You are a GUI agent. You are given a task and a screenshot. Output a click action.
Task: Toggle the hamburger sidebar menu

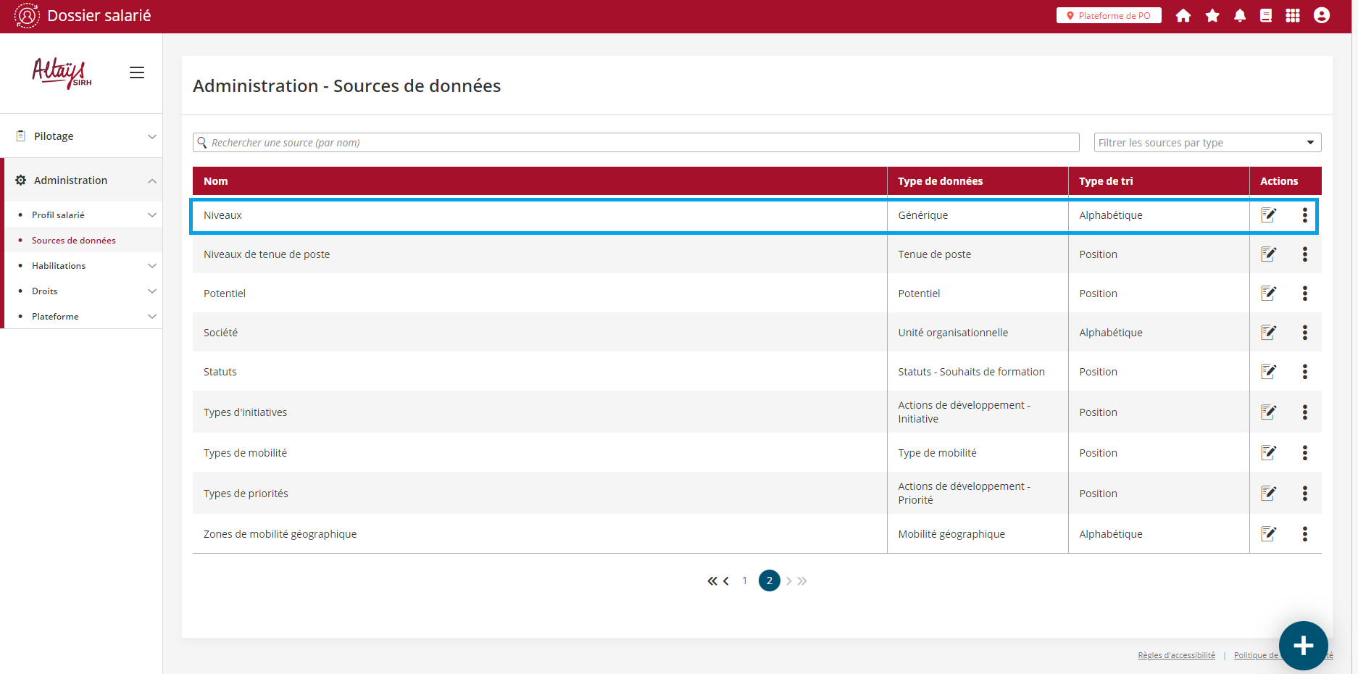tap(137, 72)
